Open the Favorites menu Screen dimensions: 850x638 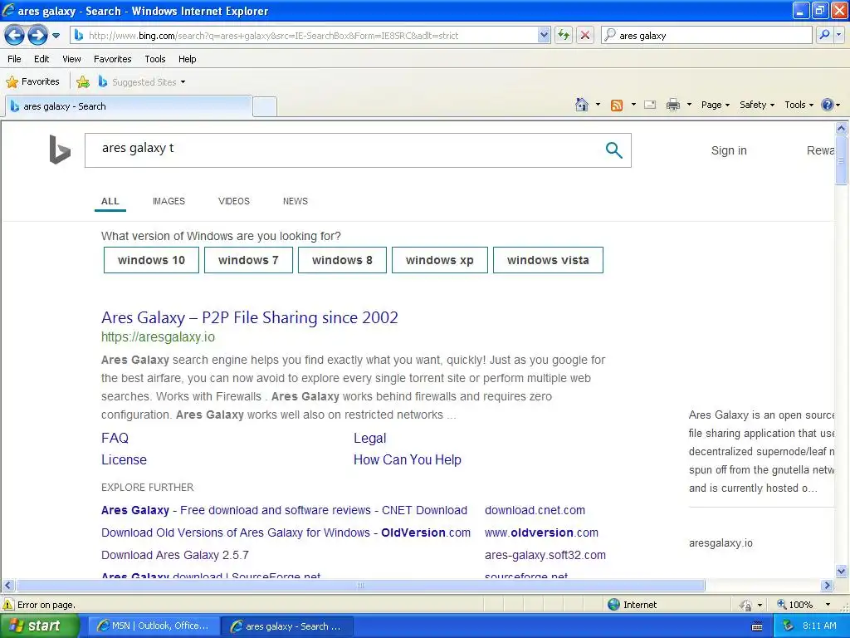coord(113,59)
